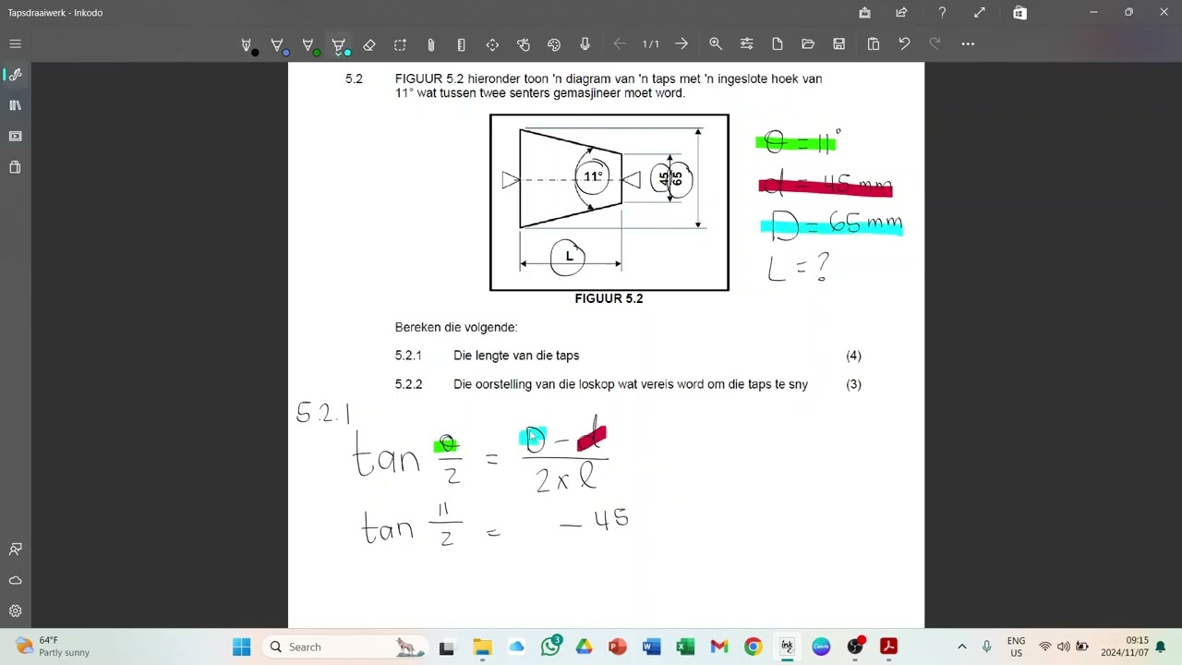Open the gift extras icon in title bar
The image size is (1182, 665).
tap(864, 13)
